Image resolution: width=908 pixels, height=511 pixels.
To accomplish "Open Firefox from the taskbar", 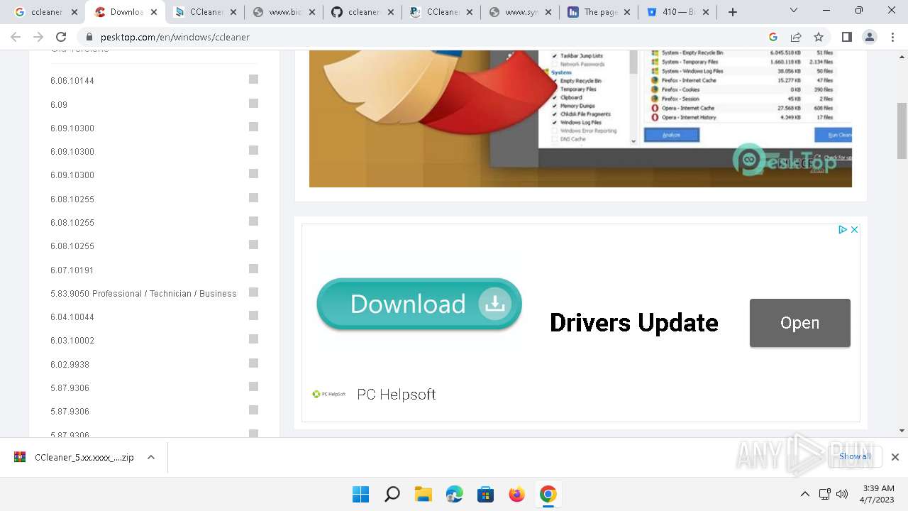I will tap(517, 494).
